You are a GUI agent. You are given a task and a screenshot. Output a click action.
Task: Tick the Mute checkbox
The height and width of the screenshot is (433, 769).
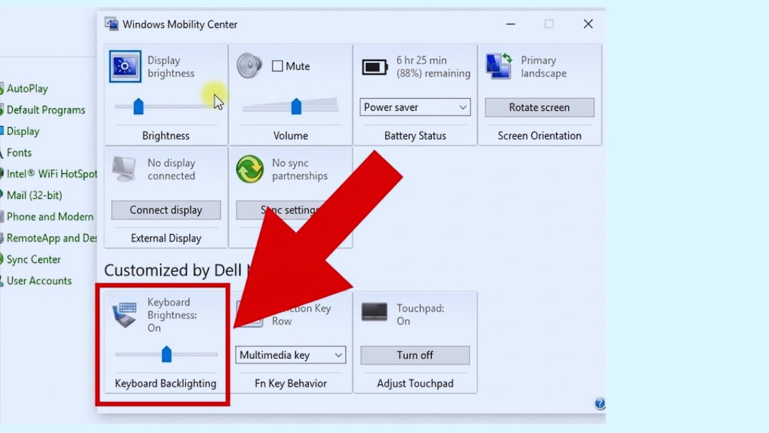click(x=277, y=66)
